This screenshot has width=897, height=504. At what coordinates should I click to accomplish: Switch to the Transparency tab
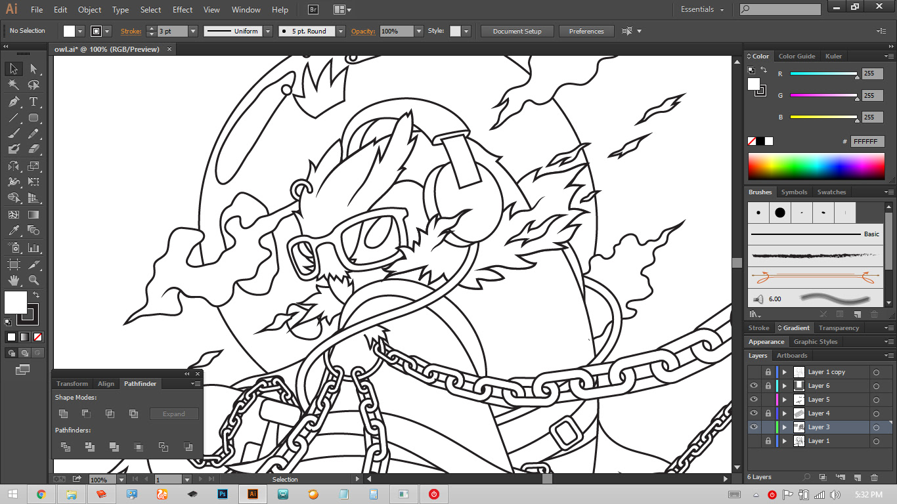click(x=839, y=328)
